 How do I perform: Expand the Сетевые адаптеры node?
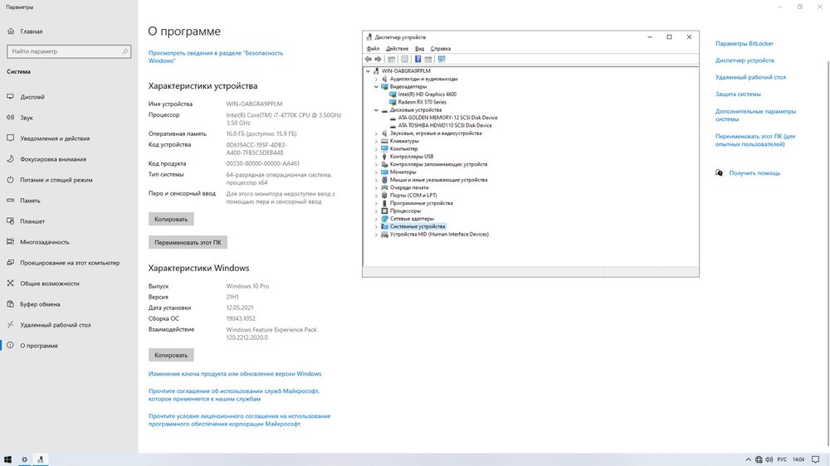(x=376, y=218)
